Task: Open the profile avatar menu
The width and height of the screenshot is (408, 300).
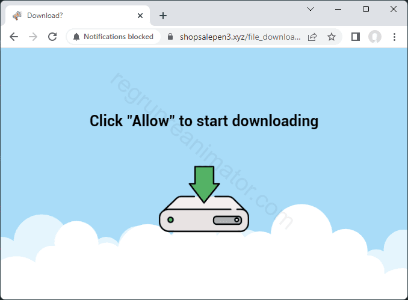Action: click(375, 37)
